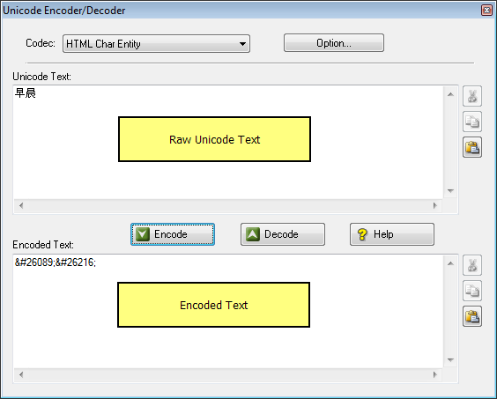Cut the Unicode Text box contents
This screenshot has height=399, width=497.
[x=472, y=96]
